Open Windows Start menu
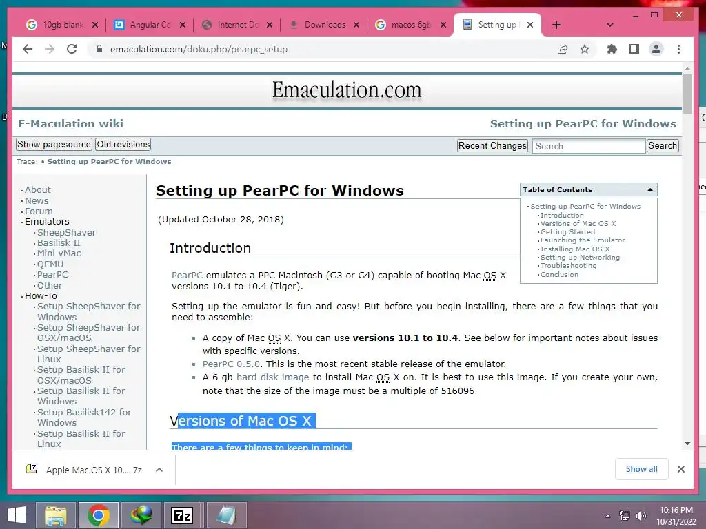The height and width of the screenshot is (529, 706). click(x=17, y=515)
